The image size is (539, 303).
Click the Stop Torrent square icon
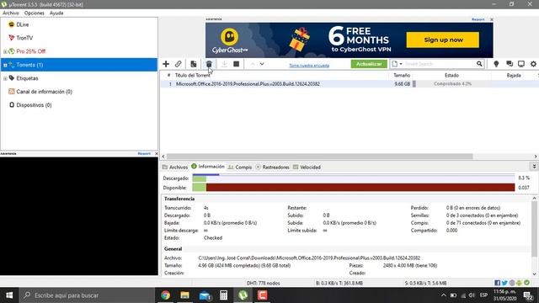click(x=236, y=64)
